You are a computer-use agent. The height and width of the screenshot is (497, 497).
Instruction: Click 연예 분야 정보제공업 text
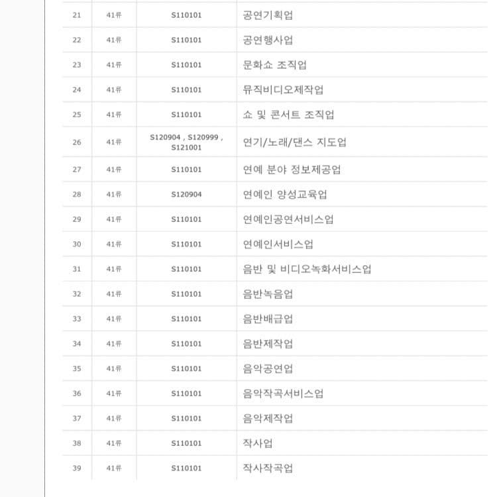292,170
